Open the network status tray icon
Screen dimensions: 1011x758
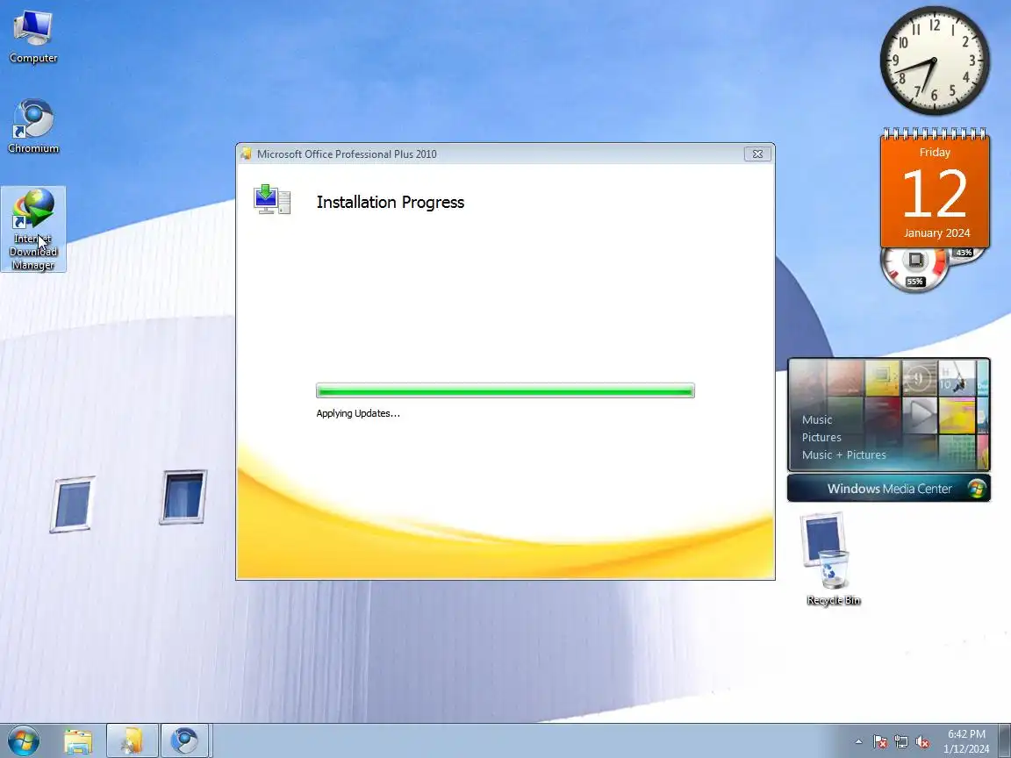pyautogui.click(x=900, y=742)
